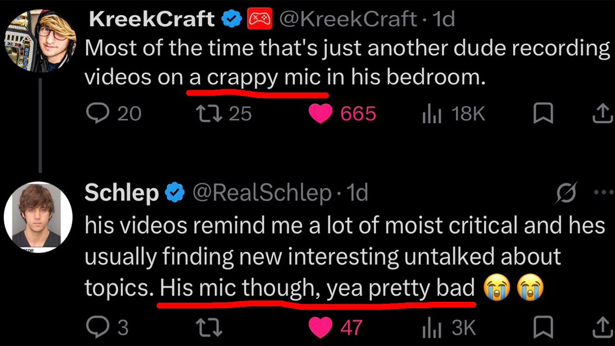Open KreekCraft's profile picture

pyautogui.click(x=40, y=40)
